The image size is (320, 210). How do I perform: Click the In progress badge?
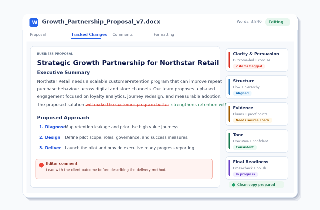pyautogui.click(x=245, y=174)
